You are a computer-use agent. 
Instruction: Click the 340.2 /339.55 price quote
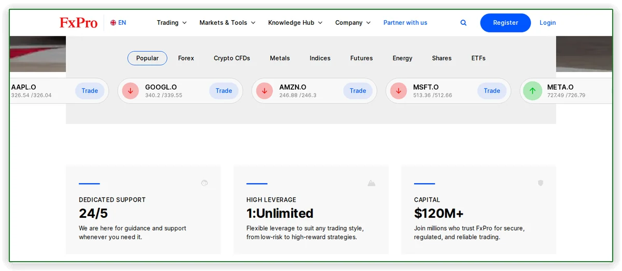163,96
